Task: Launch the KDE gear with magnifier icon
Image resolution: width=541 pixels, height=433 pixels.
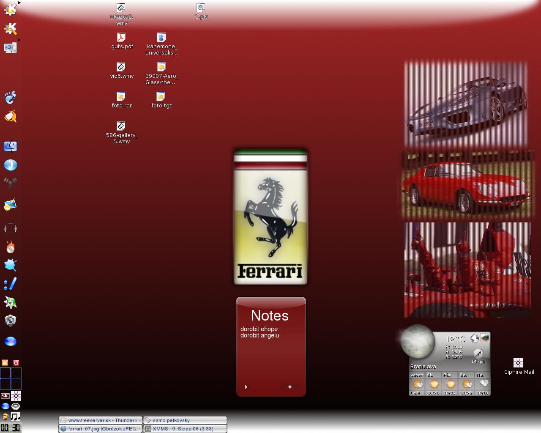Action: tap(10, 28)
